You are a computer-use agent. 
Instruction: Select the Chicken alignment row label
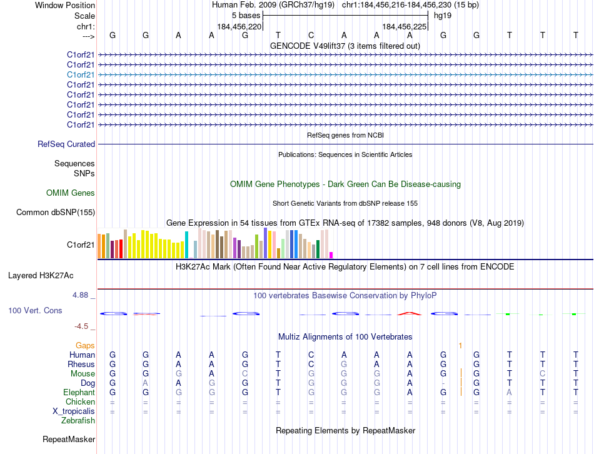[80, 401]
